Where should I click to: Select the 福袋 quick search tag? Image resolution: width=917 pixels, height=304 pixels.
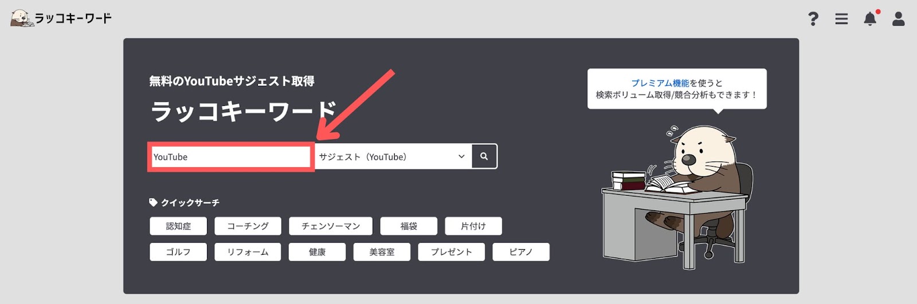click(x=409, y=226)
